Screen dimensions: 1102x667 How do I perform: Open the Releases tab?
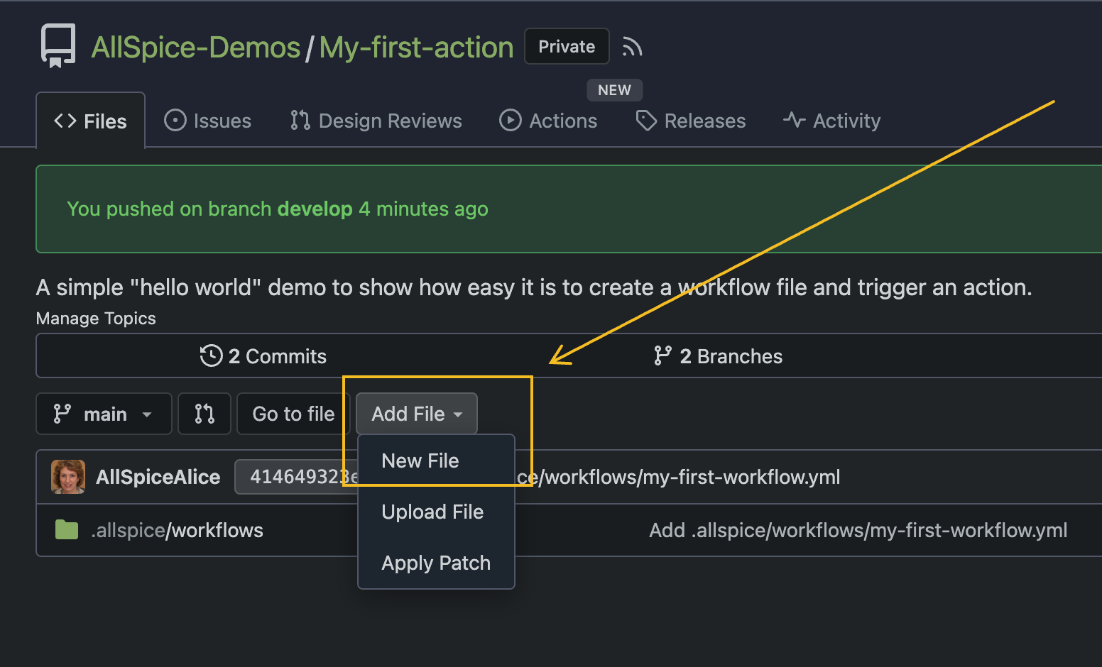(x=691, y=121)
